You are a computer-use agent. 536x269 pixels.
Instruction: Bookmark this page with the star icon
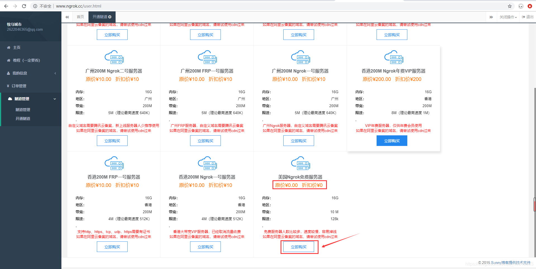pos(510,6)
